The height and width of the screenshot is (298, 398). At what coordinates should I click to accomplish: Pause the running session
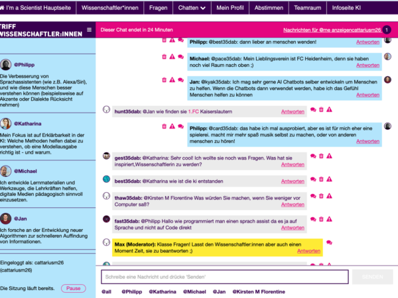pyautogui.click(x=73, y=288)
